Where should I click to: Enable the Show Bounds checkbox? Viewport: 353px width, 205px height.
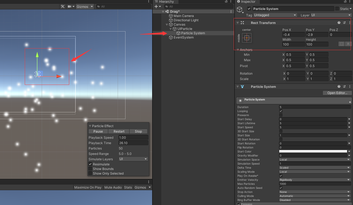coord(90,169)
